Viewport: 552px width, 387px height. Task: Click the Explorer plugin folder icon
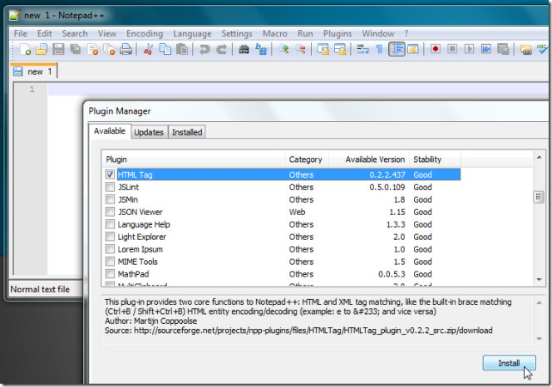pos(525,49)
